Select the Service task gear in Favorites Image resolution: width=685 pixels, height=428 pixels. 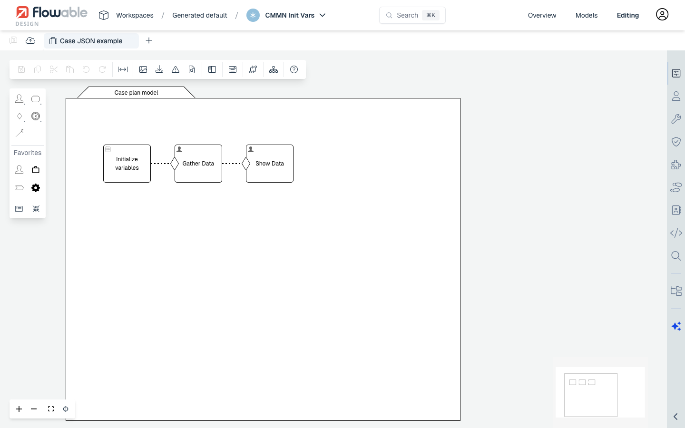click(36, 188)
